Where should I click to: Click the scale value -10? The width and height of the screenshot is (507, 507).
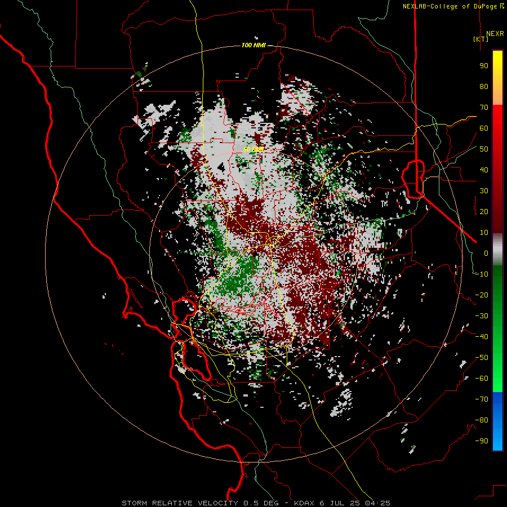482,274
